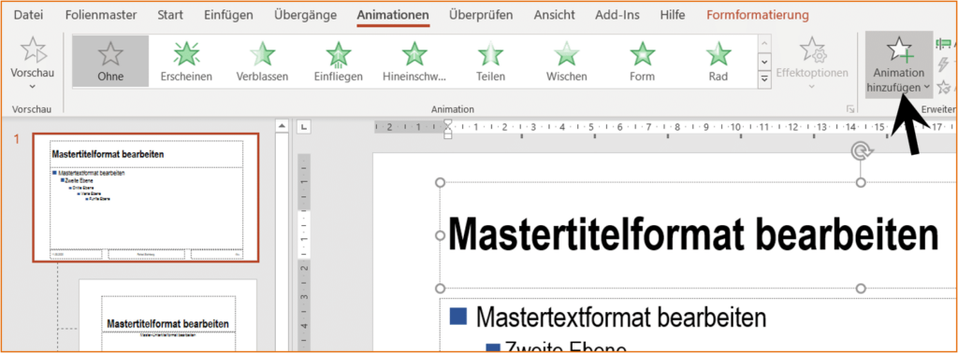This screenshot has height=353, width=958.
Task: Click the rotate handle above title placeholder
Action: click(861, 152)
